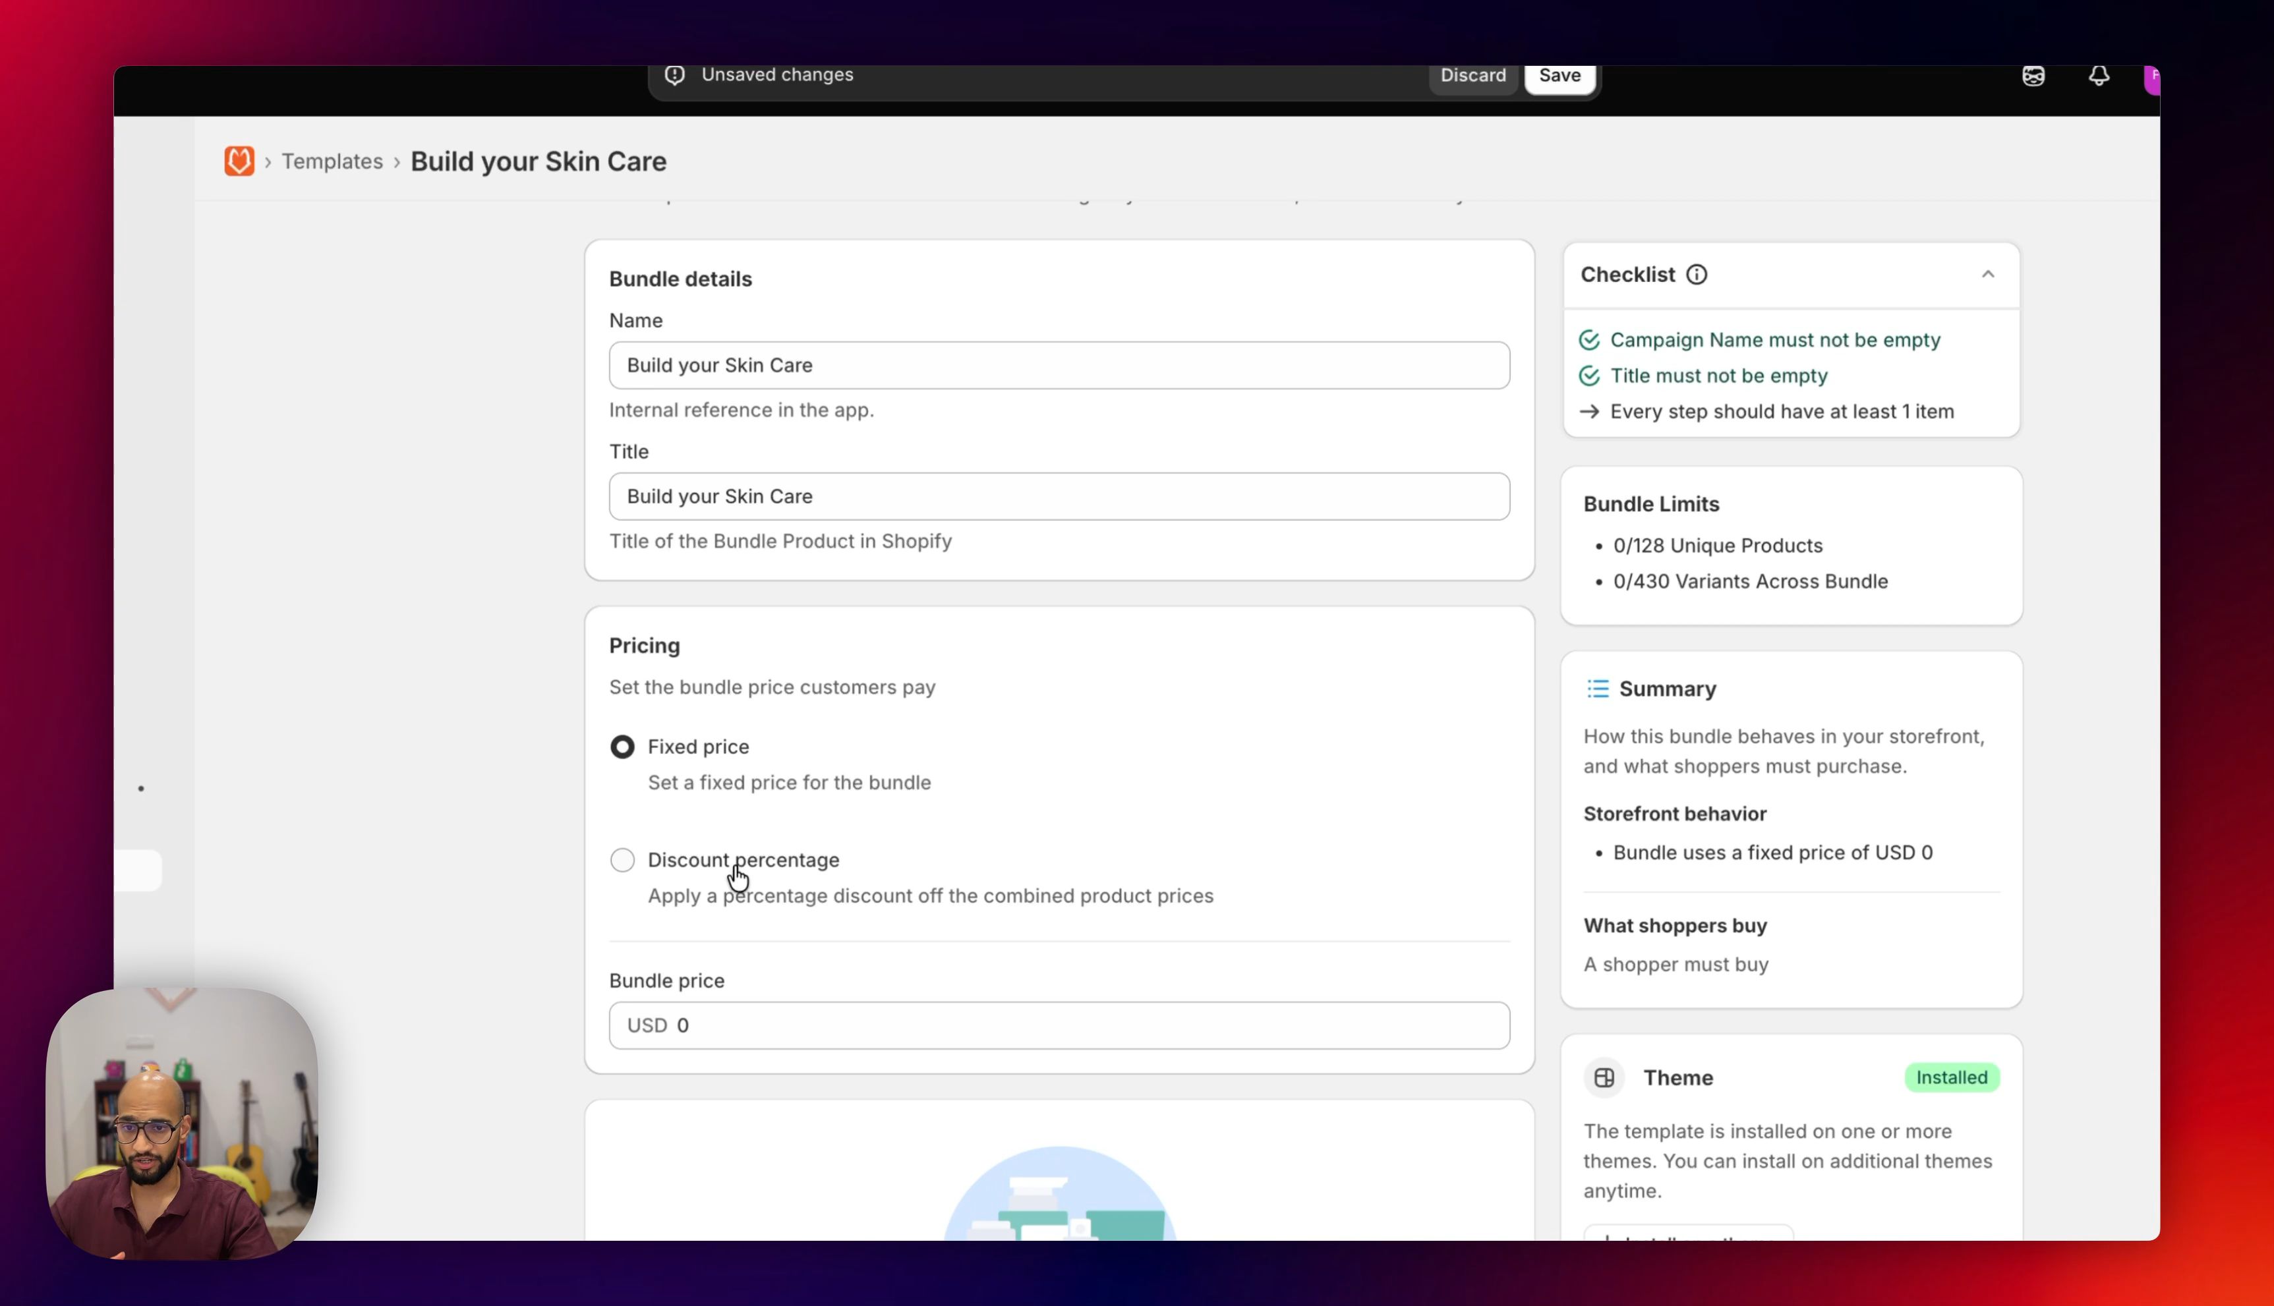
Task: Click the 'Pricing' section heading
Action: coord(644,646)
